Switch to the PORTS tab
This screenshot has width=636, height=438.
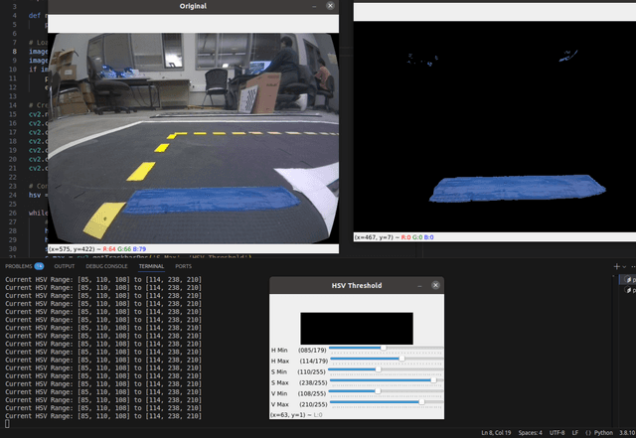[184, 266]
